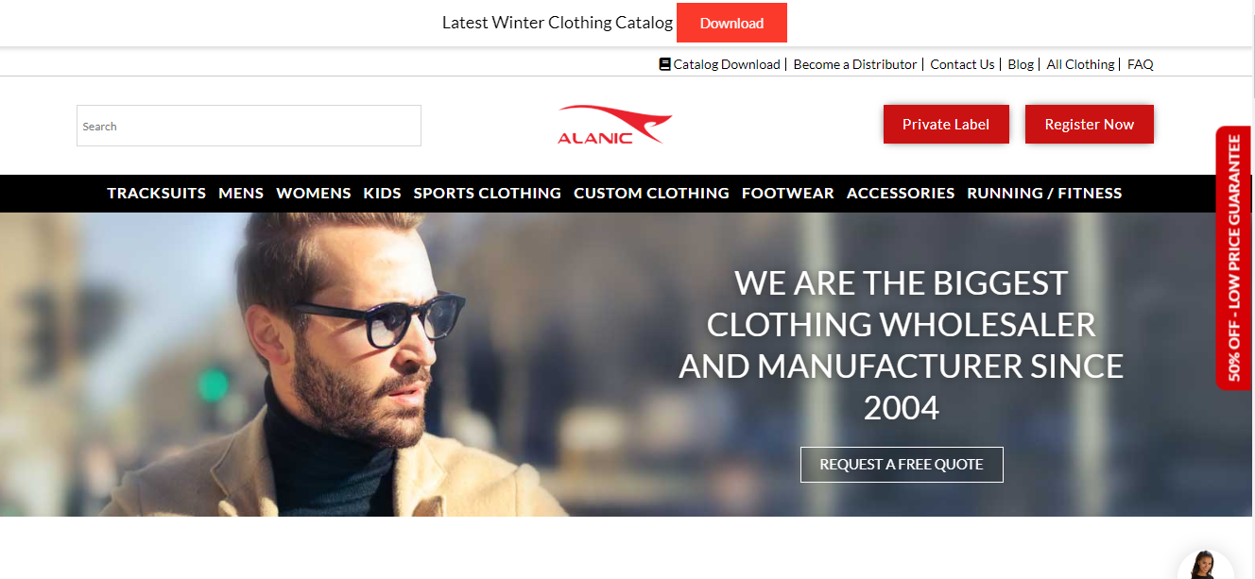Visit the Blog link
Screen dimensions: 1255x579
(x=1021, y=64)
